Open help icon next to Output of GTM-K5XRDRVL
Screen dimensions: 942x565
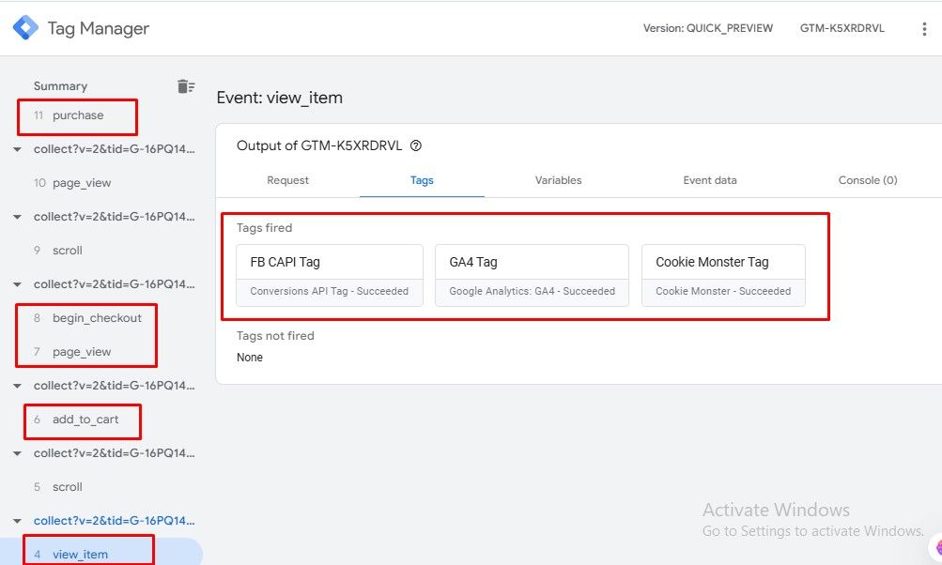[416, 145]
